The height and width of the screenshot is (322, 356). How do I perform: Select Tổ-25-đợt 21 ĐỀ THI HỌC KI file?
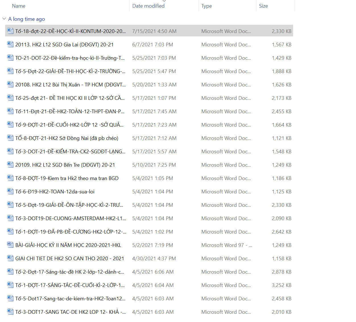(x=70, y=98)
